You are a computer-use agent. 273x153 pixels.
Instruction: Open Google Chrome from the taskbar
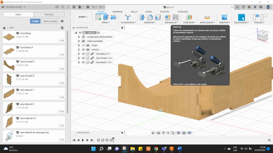156,149
